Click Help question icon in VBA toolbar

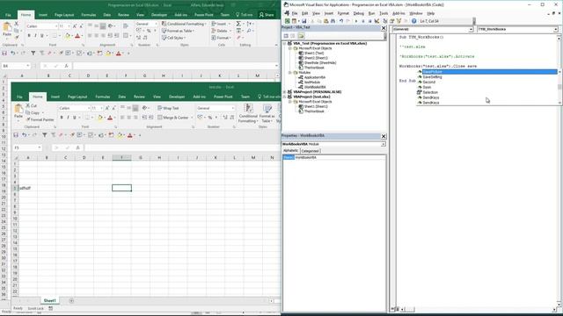[413, 21]
